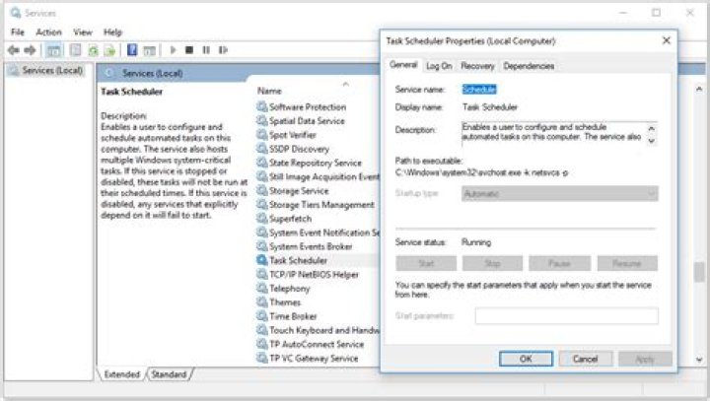
Task: Select 'System Event Notification' service row
Action: coord(318,233)
